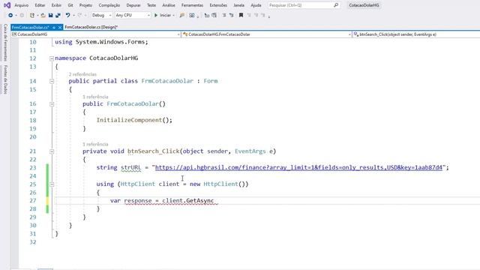
Task: Collapse the btnSearch_Click method block
Action: pos(52,151)
